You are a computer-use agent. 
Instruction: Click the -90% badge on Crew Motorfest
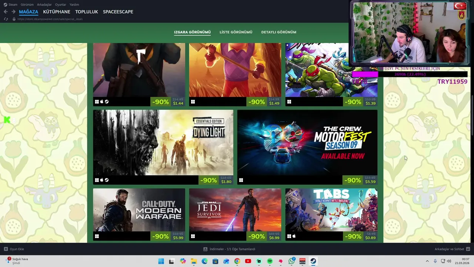point(353,180)
